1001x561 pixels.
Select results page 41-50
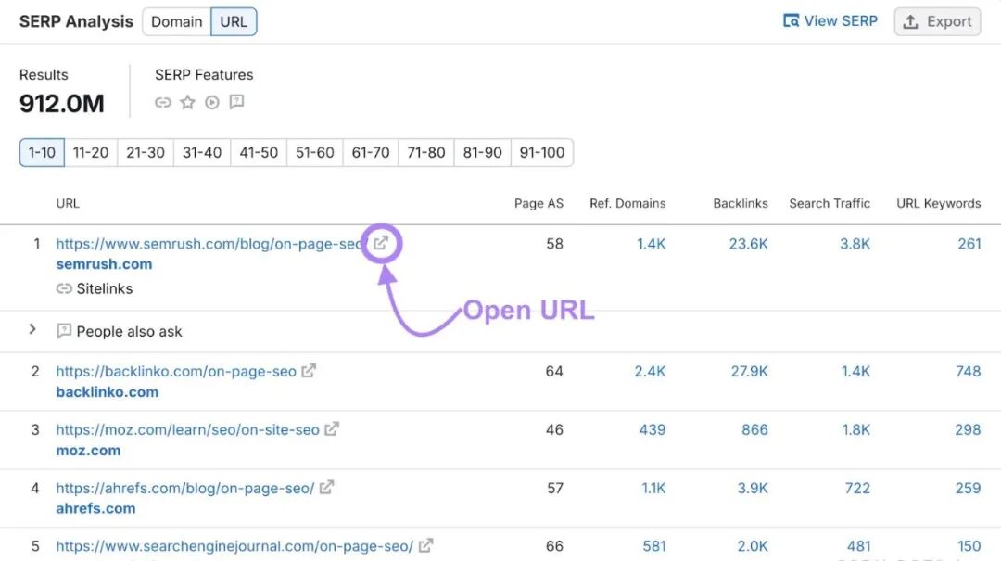(x=259, y=153)
